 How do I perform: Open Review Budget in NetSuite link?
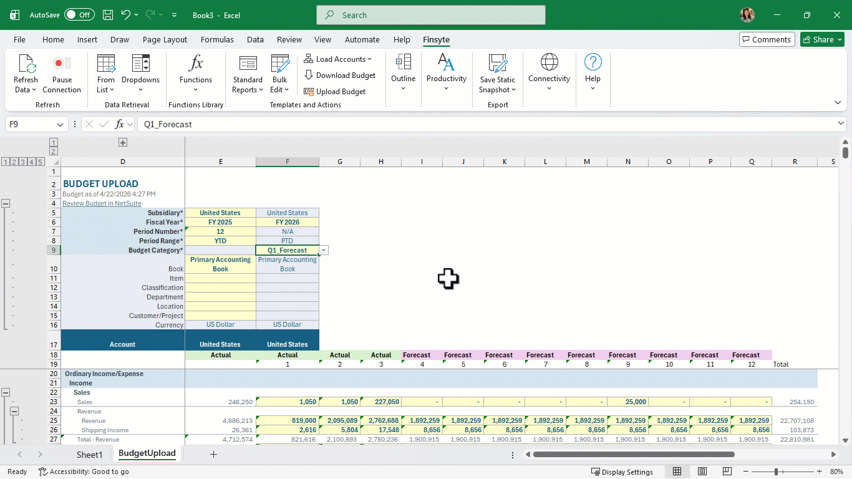[x=102, y=203]
